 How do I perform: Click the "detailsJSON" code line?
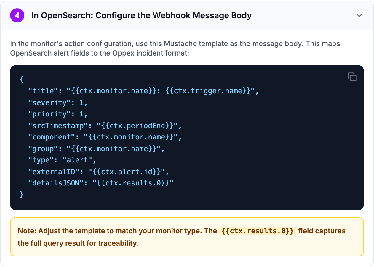click(x=100, y=183)
